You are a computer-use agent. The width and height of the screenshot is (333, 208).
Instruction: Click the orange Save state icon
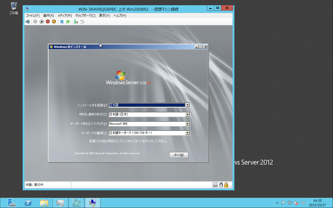tap(54, 22)
